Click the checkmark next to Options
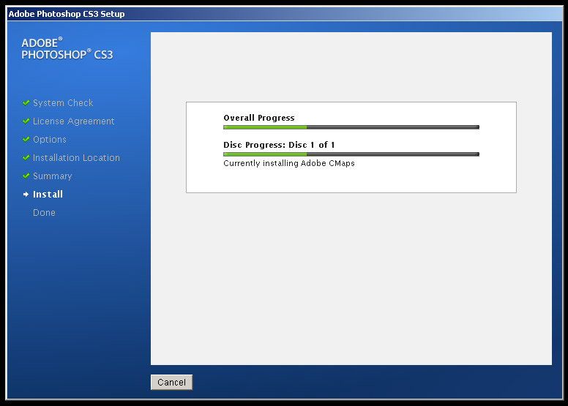Image resolution: width=568 pixels, height=406 pixels. click(26, 140)
